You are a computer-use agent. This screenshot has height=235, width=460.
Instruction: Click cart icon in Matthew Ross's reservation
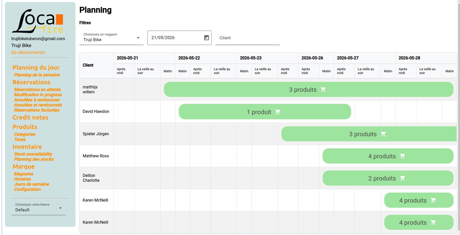click(402, 156)
